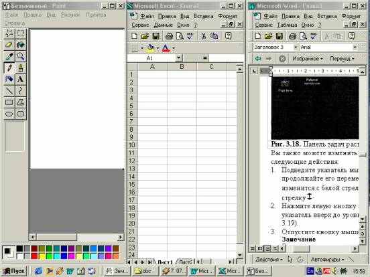This screenshot has height=277, width=370.
Task: Choose the Text tool (letter A)
Action: [21, 79]
